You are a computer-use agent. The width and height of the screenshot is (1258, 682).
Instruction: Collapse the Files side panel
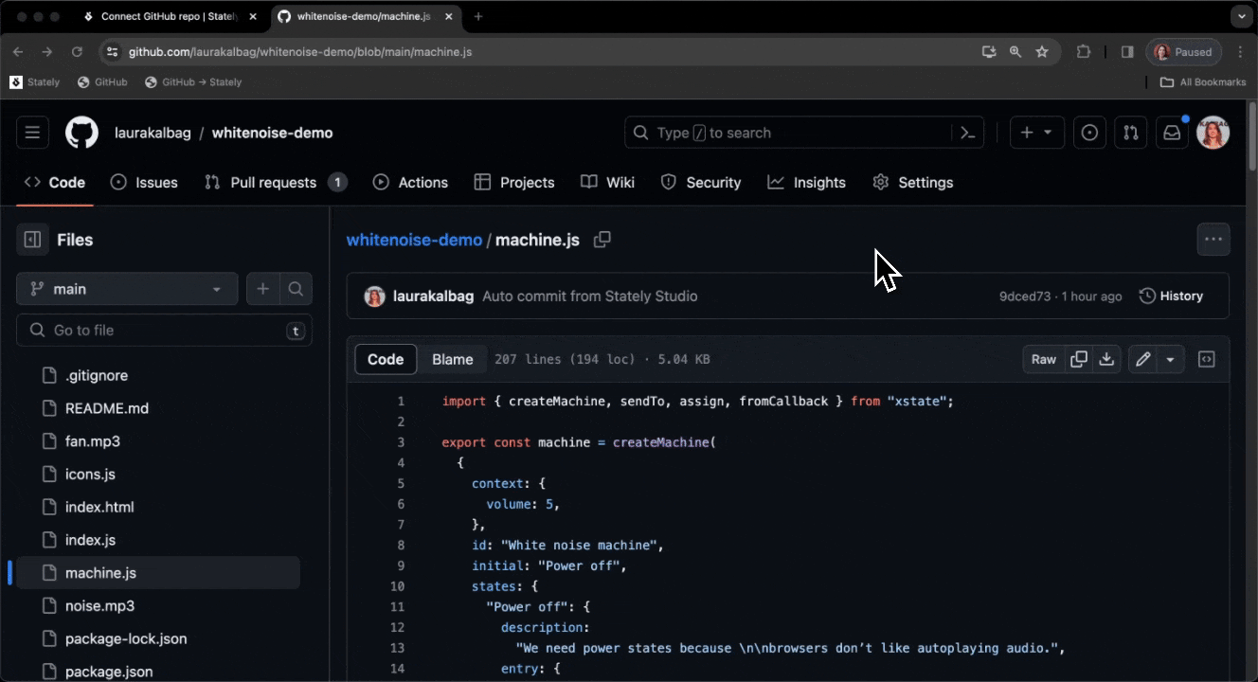click(x=32, y=240)
